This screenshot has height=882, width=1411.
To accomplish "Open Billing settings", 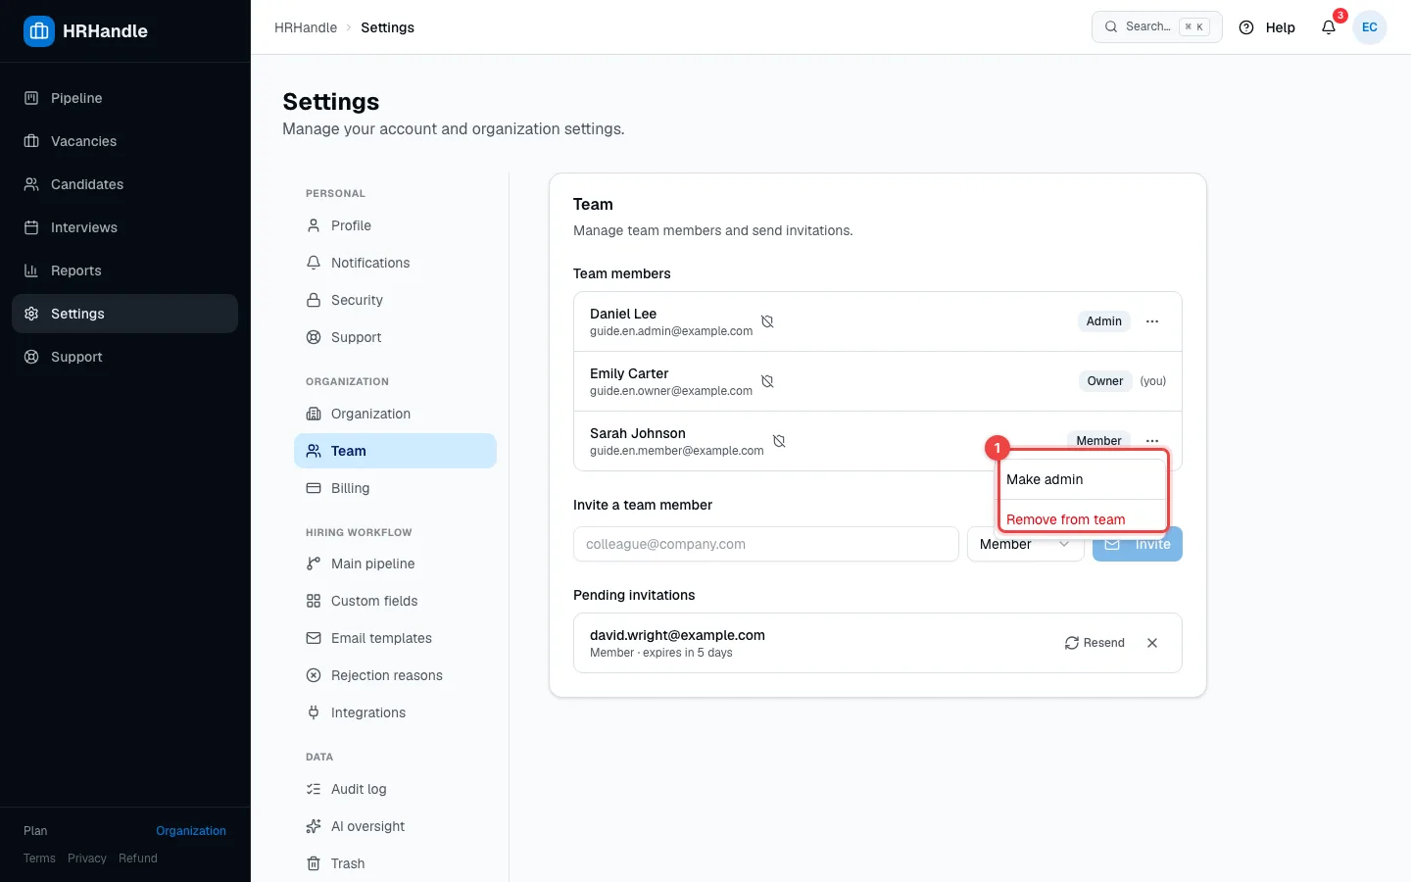I will (x=395, y=488).
